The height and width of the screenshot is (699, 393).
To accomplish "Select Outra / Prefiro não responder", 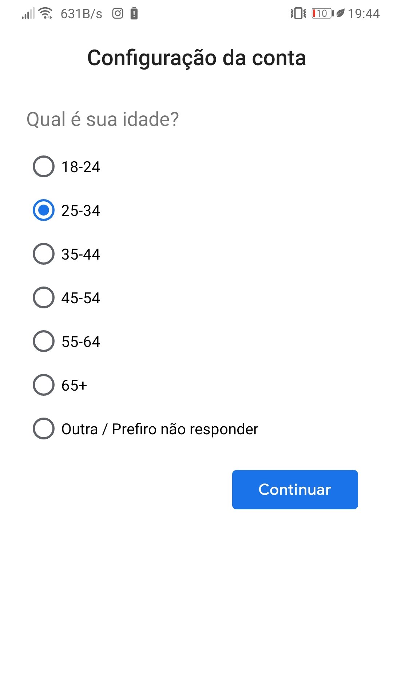I will click(44, 429).
